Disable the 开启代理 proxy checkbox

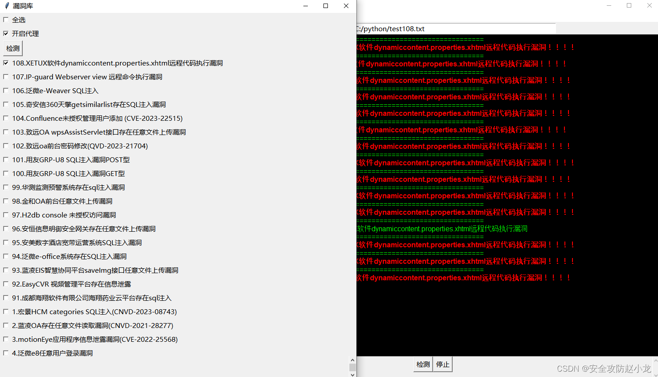(x=6, y=33)
